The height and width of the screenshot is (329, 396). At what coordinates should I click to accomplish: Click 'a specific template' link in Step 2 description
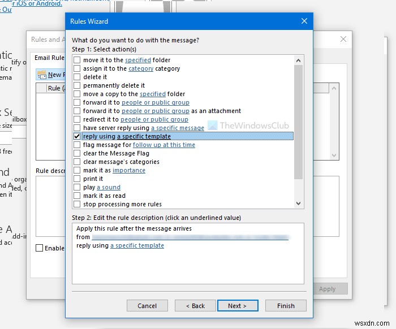137,245
